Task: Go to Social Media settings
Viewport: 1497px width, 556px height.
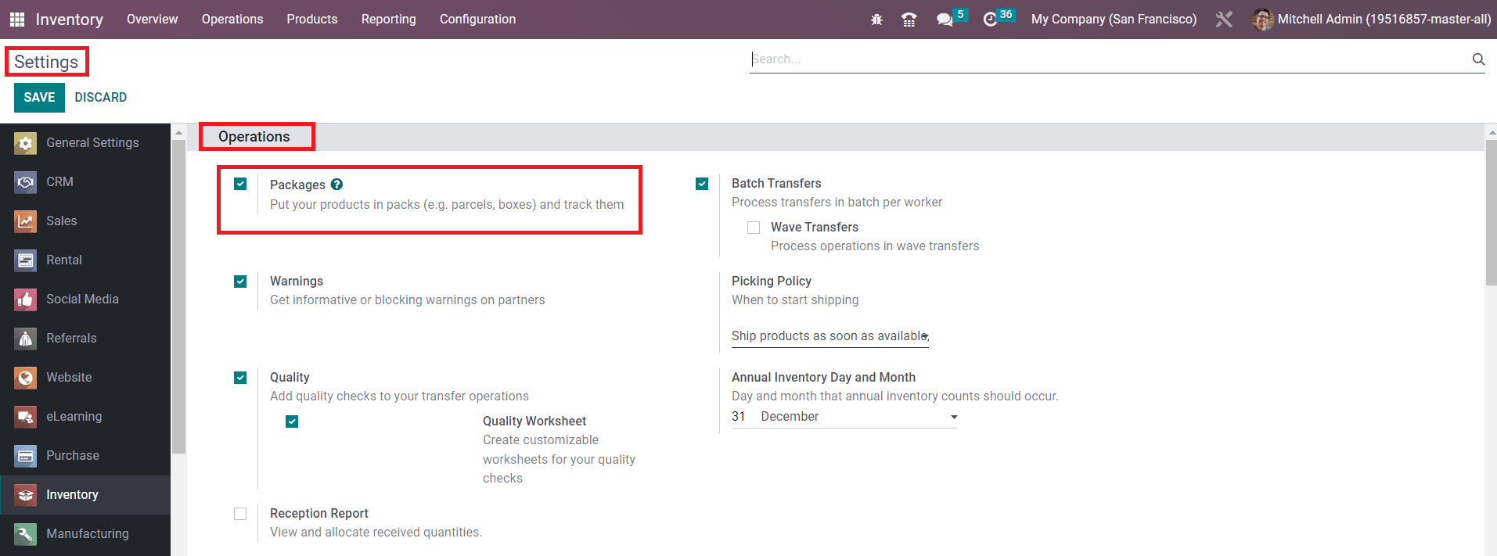Action: click(85, 300)
